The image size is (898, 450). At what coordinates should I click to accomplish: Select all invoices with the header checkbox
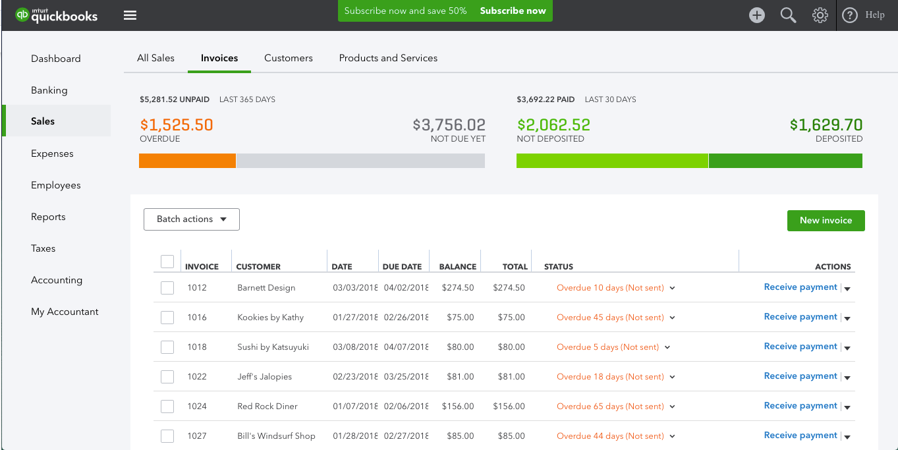[x=167, y=261]
